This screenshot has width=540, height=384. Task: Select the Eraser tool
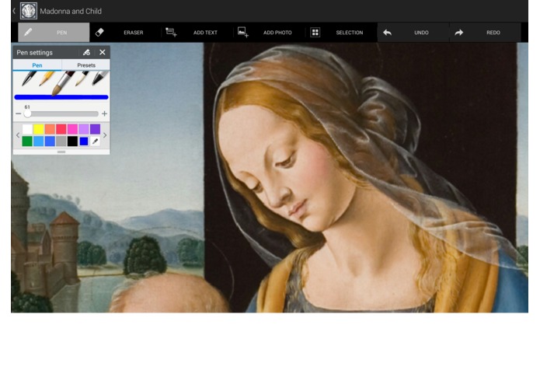tap(125, 33)
